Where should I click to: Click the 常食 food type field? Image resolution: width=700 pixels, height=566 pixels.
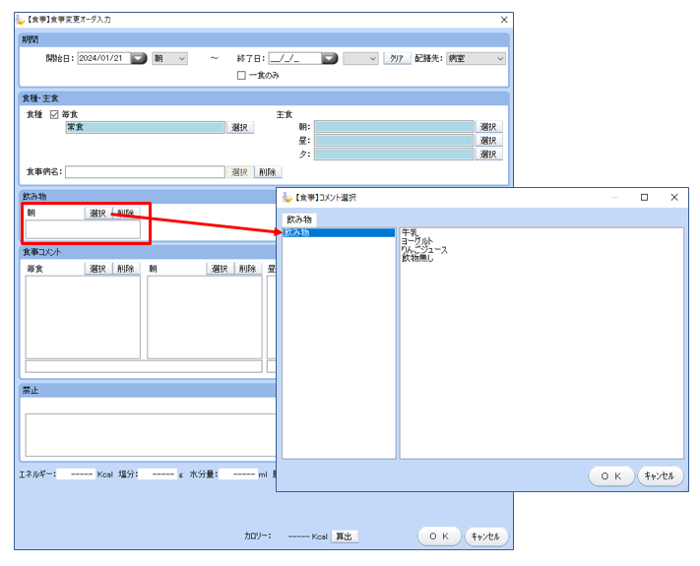(146, 127)
